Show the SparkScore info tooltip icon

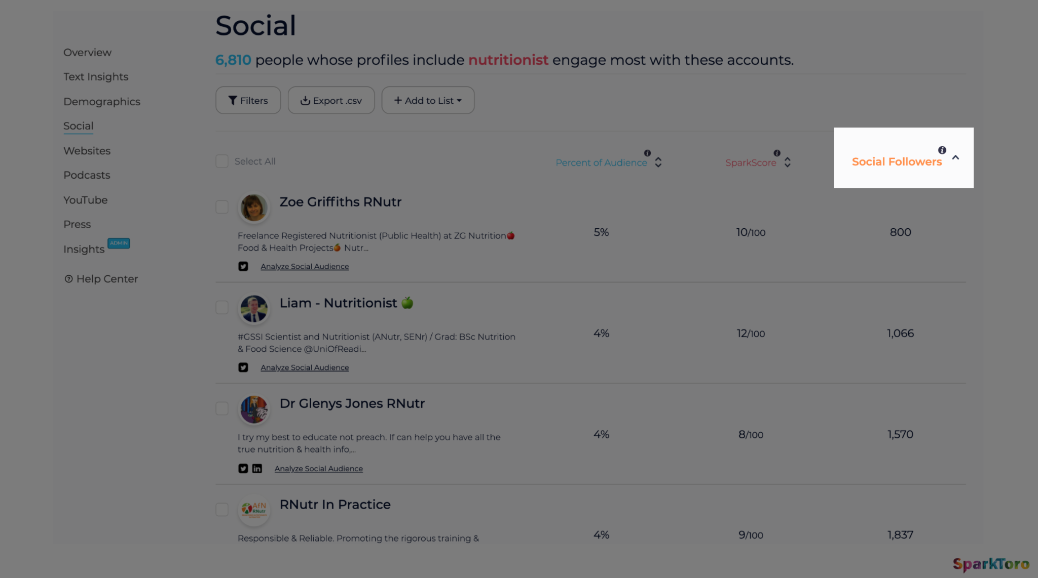[777, 153]
